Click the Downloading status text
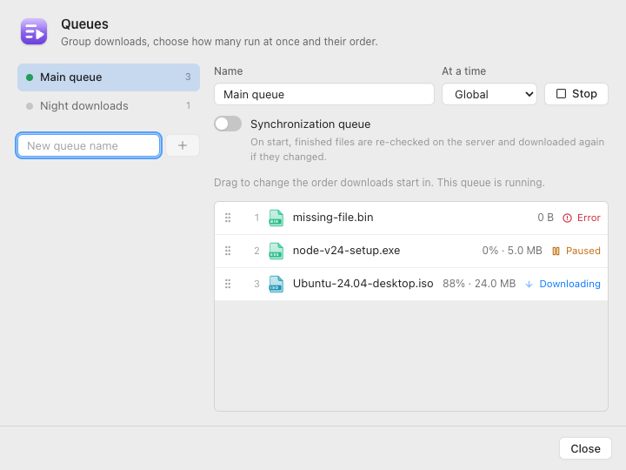 pyautogui.click(x=569, y=284)
